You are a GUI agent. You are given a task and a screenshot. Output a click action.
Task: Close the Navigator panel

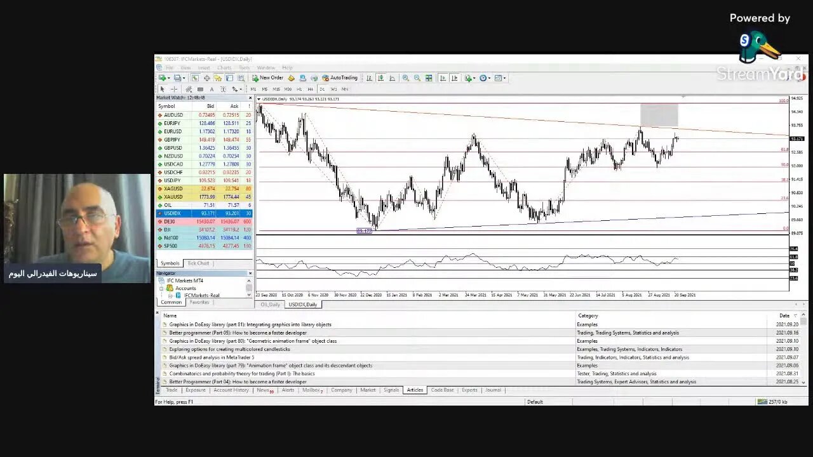pyautogui.click(x=250, y=273)
